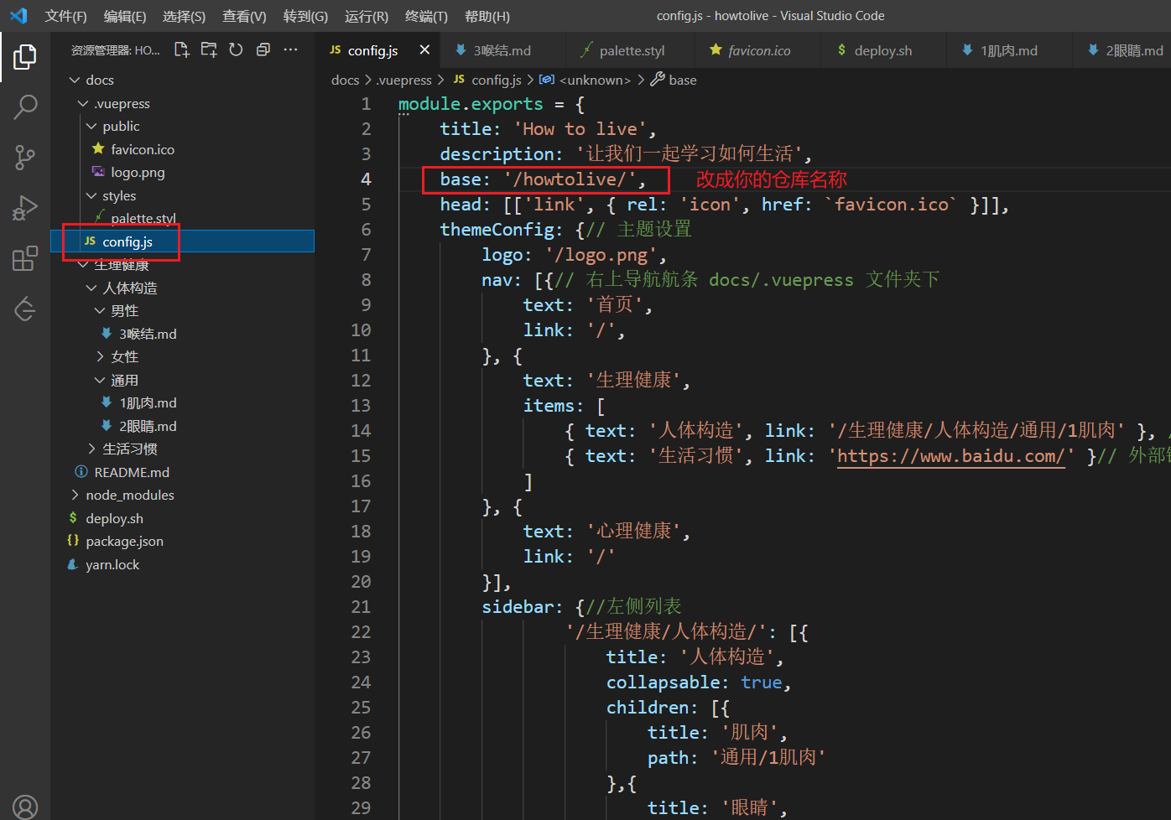Select the Run and Debug icon
Viewport: 1171px width, 820px height.
pos(24,208)
